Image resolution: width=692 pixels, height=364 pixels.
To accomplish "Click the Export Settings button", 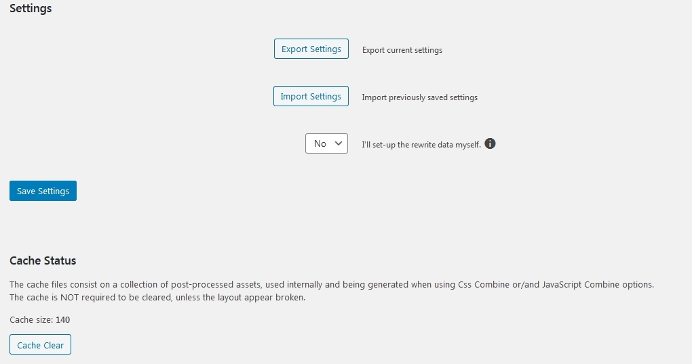I will (311, 49).
